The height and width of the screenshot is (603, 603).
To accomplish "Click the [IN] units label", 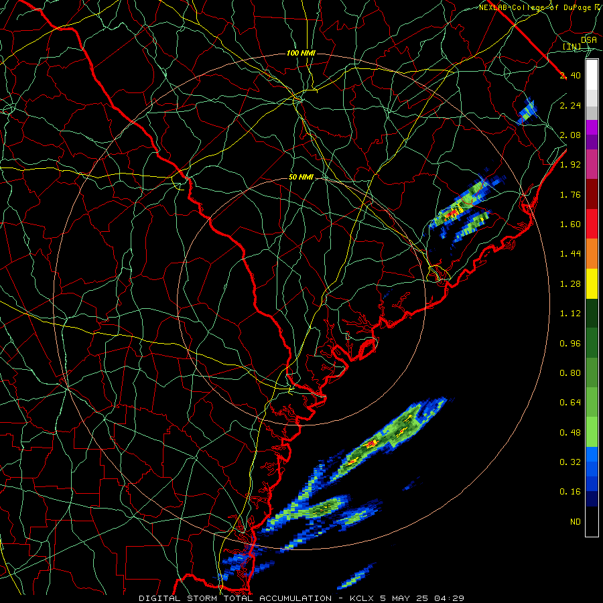I will pos(572,47).
